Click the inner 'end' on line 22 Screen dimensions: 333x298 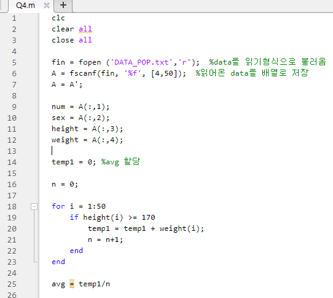[76, 251]
